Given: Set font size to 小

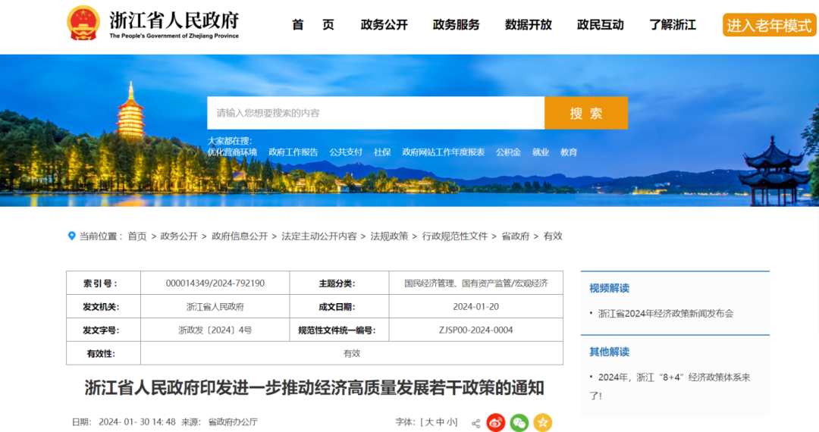Looking at the screenshot, I should point(450,422).
